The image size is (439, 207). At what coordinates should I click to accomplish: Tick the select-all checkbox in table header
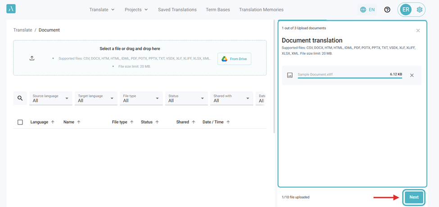click(20, 122)
